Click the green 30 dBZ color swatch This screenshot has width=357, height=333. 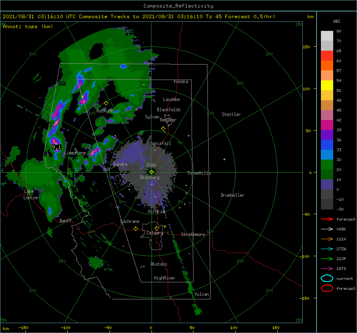pyautogui.click(x=327, y=164)
